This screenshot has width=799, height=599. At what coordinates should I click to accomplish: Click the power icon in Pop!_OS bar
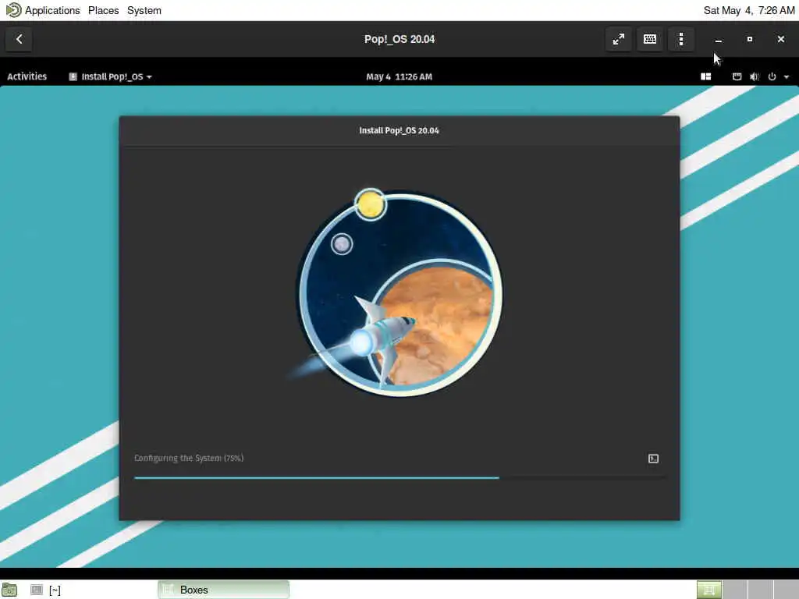tap(772, 76)
